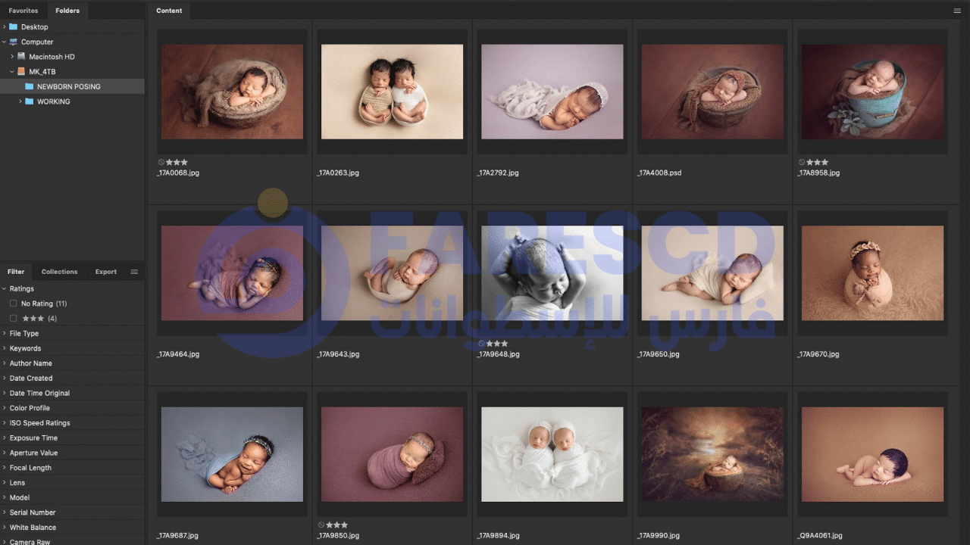Expand the Focal Length filter section
Viewport: 970px width, 545px height.
(x=5, y=468)
